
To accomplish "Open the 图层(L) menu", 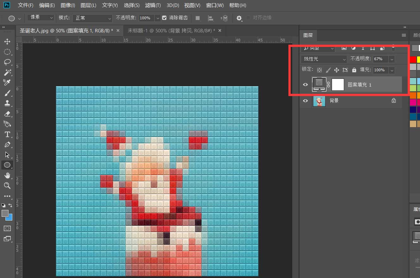I will click(x=89, y=5).
